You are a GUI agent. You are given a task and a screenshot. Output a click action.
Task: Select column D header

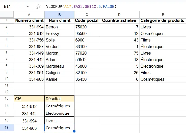click(119, 15)
